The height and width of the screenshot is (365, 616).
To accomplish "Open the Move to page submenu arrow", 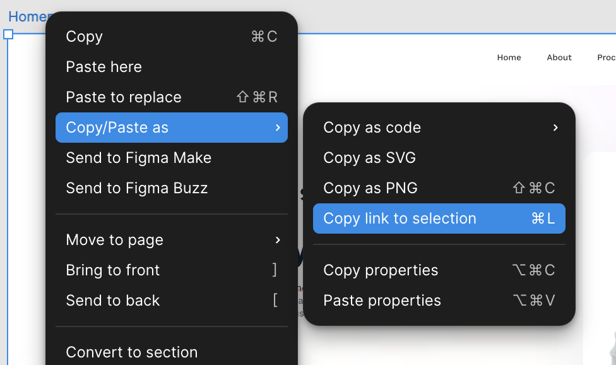I will point(277,240).
